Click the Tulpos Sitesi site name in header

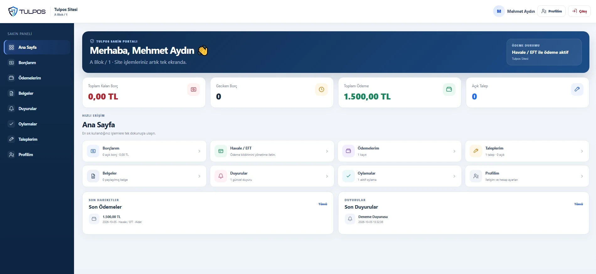(x=66, y=9)
